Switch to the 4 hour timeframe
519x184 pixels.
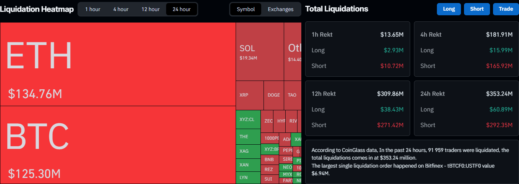[121, 9]
